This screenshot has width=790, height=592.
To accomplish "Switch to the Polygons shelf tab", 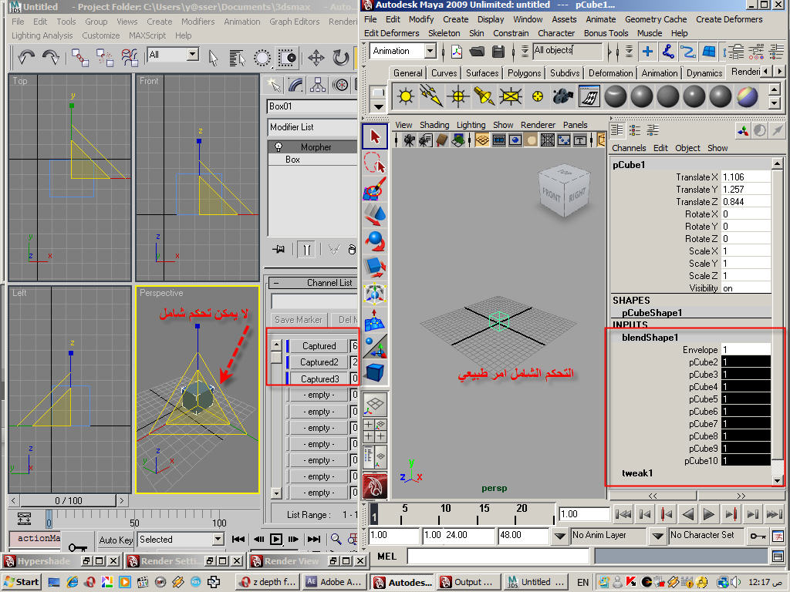I will pos(524,73).
